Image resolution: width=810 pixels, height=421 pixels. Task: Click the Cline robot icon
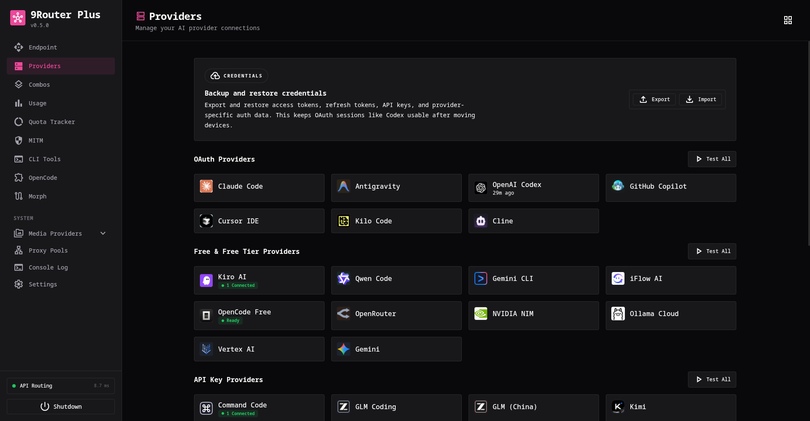[481, 221]
